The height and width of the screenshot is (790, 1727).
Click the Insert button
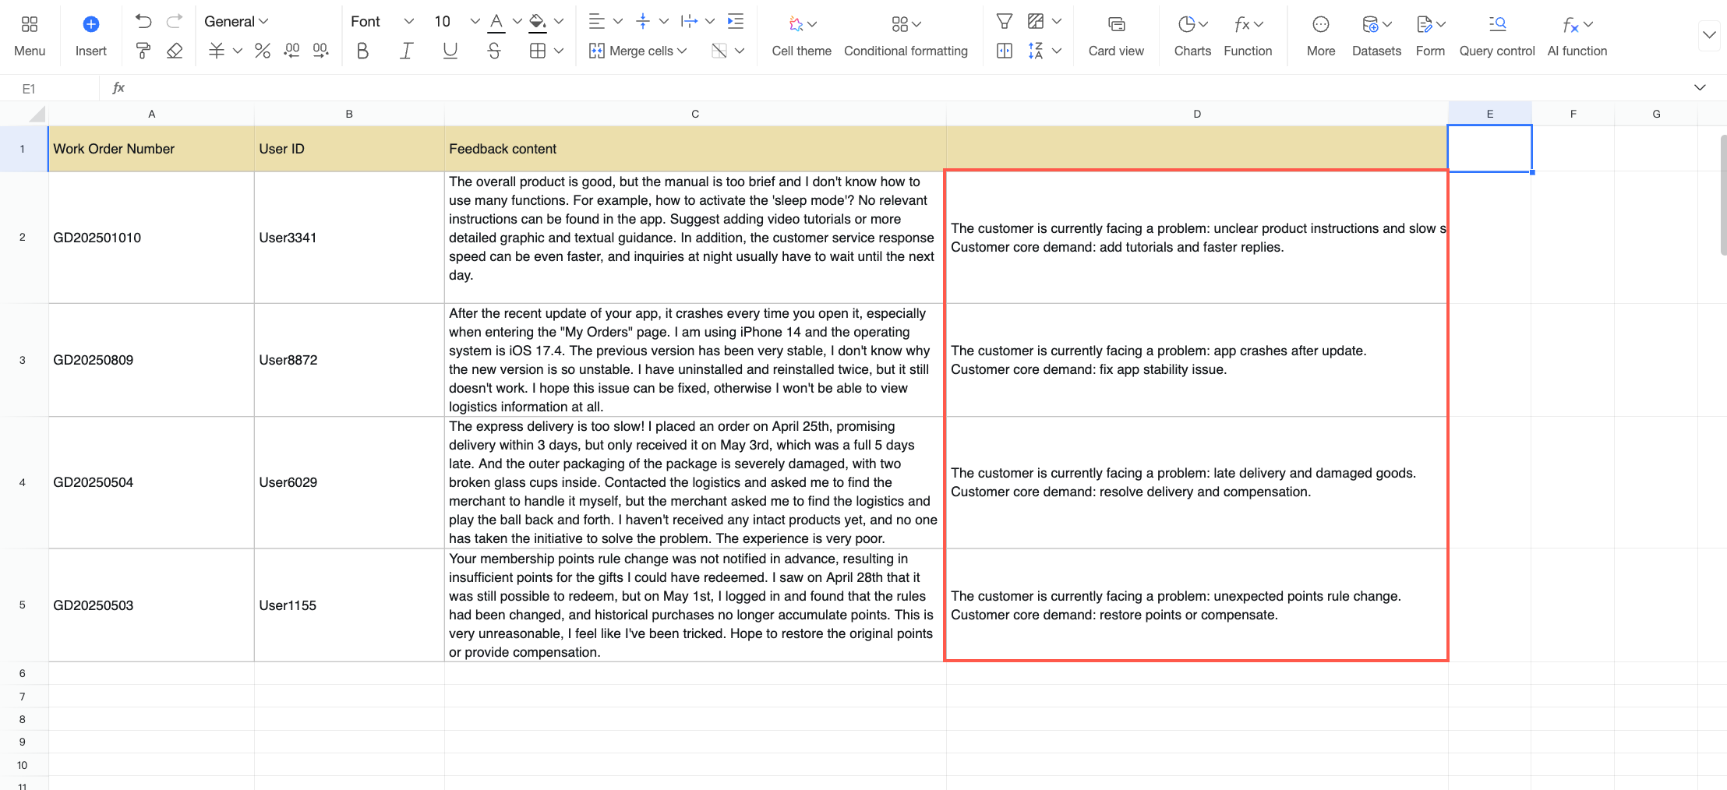(90, 36)
